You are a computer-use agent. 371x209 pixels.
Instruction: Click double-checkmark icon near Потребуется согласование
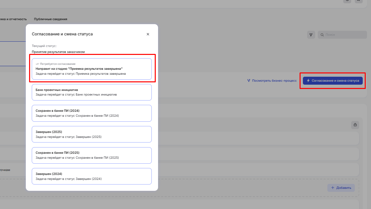(37, 64)
